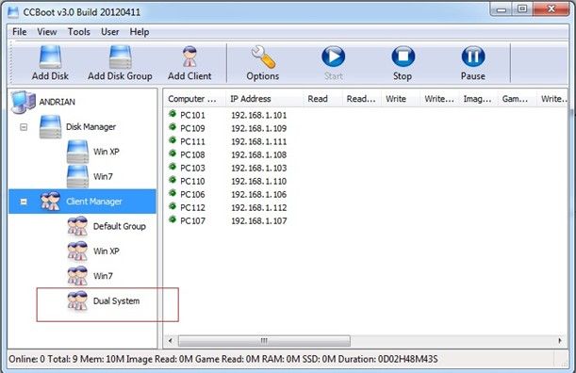576x373 pixels.
Task: Select the ANDRIAN server computer icon
Action: [24, 102]
